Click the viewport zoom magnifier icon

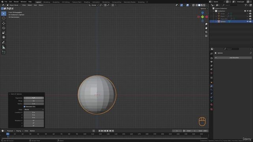(206, 24)
